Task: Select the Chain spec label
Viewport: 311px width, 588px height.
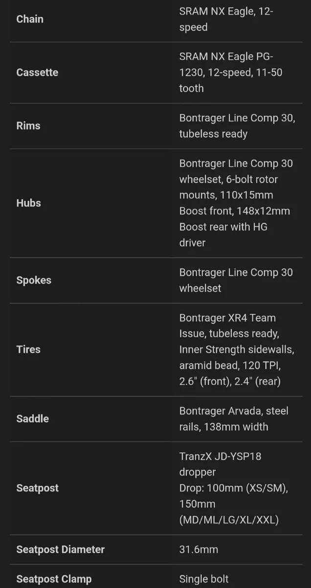Action: (30, 19)
